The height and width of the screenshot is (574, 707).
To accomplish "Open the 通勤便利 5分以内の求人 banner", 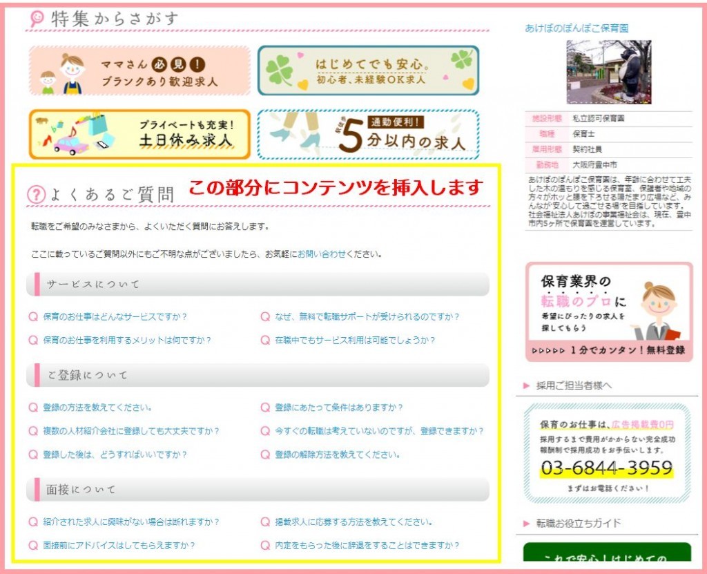I will (x=368, y=134).
